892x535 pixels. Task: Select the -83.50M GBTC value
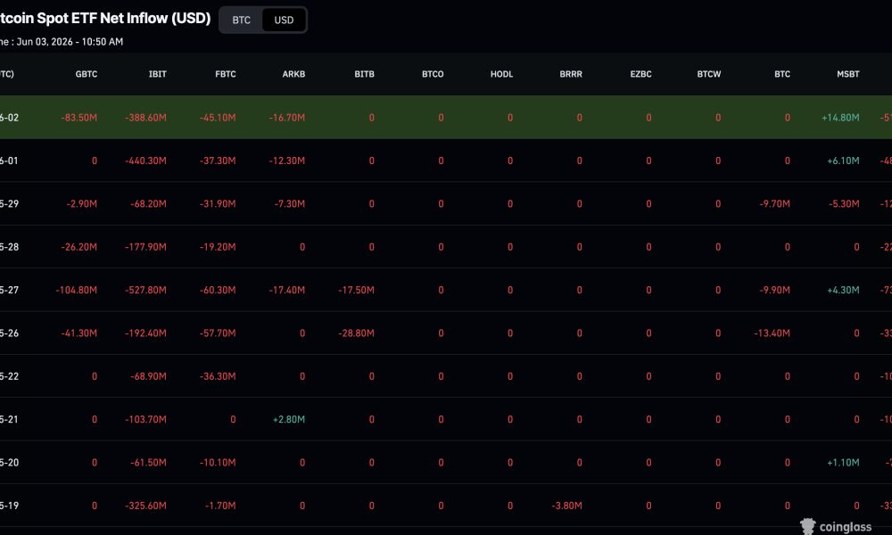[x=79, y=118]
